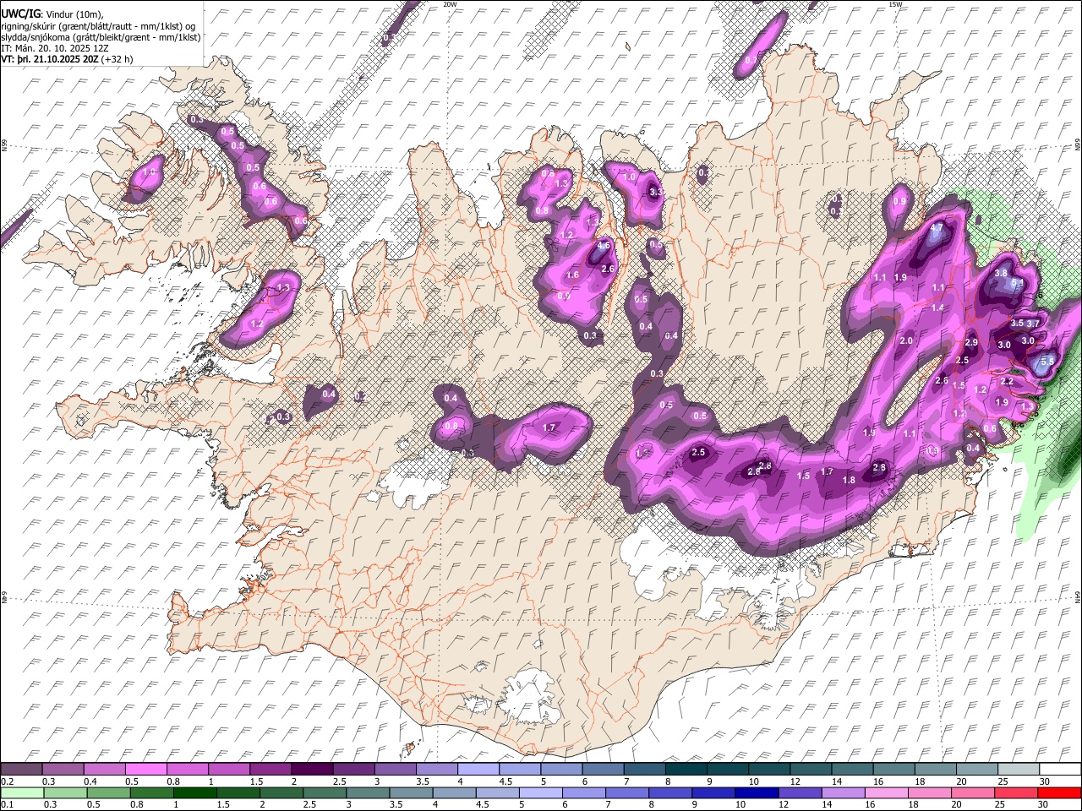Click the 'IT: Mán. 20. 10. 2025 12Z' line
The height and width of the screenshot is (811, 1082).
(55, 48)
